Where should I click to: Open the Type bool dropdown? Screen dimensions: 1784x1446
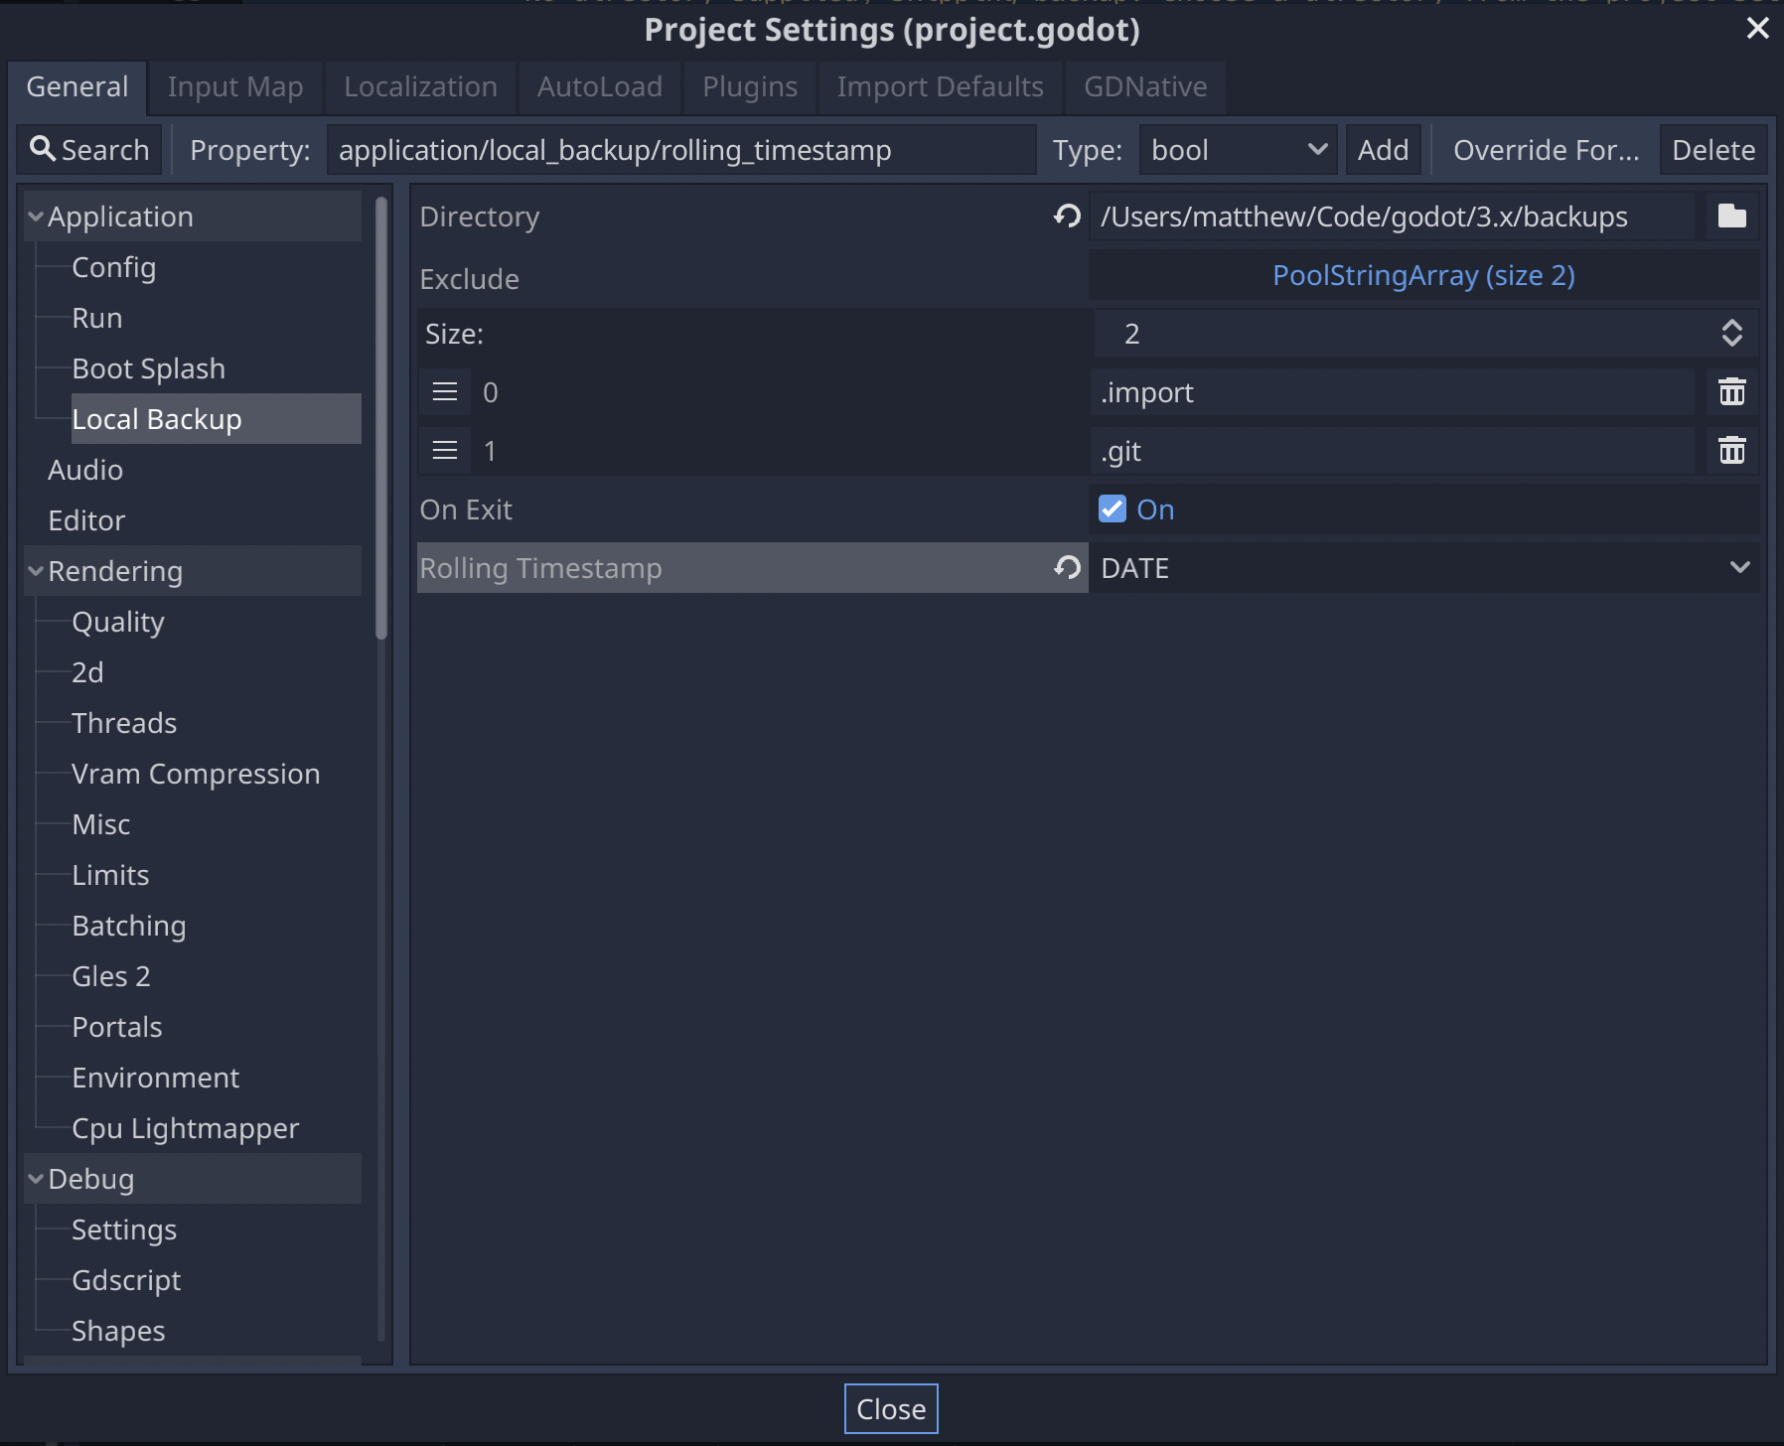coord(1238,150)
